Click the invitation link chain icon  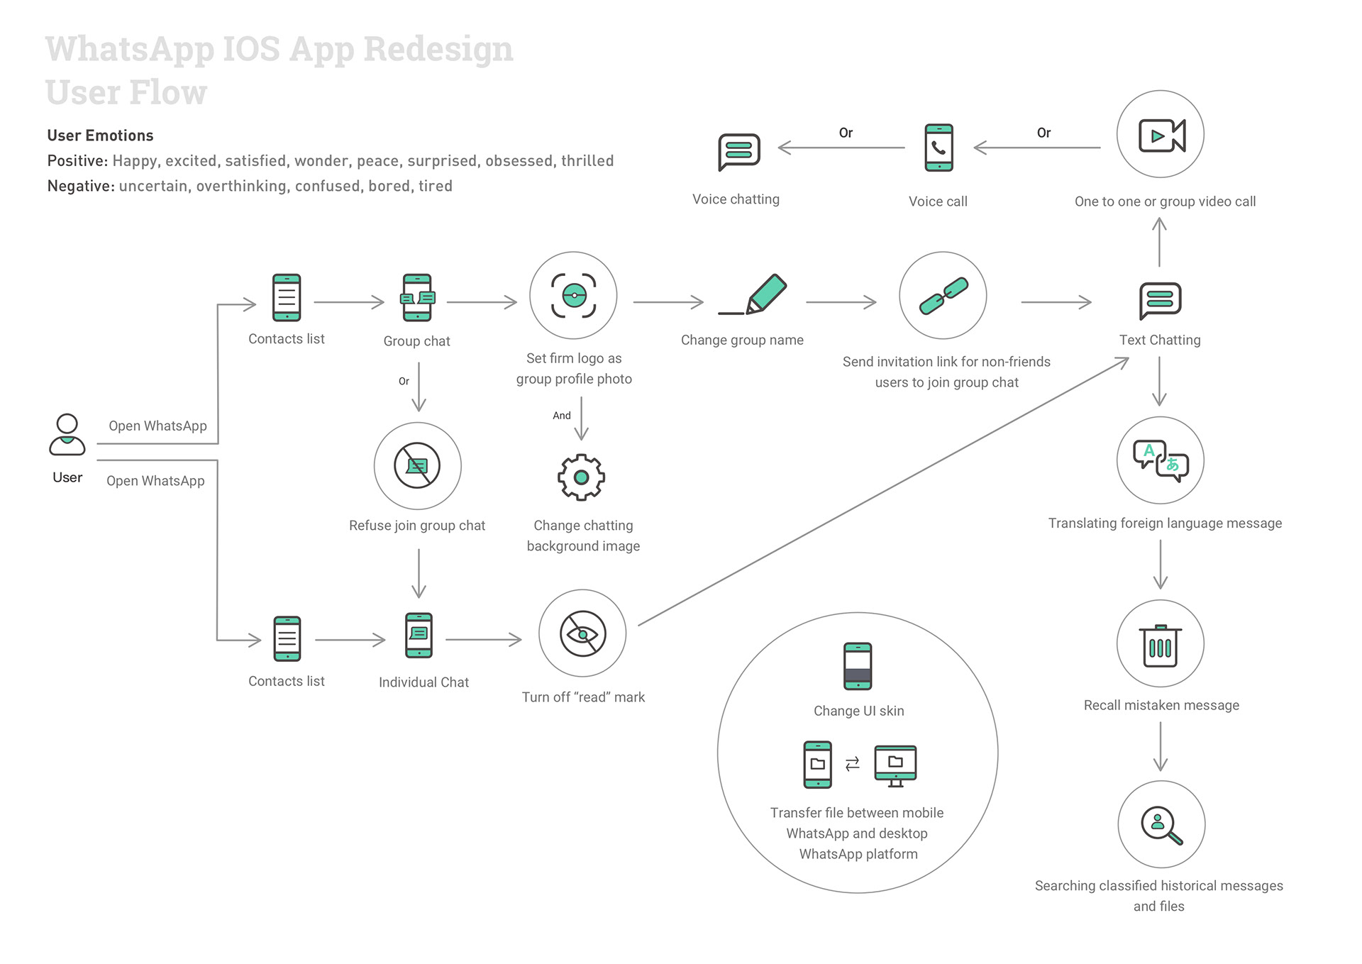943,295
